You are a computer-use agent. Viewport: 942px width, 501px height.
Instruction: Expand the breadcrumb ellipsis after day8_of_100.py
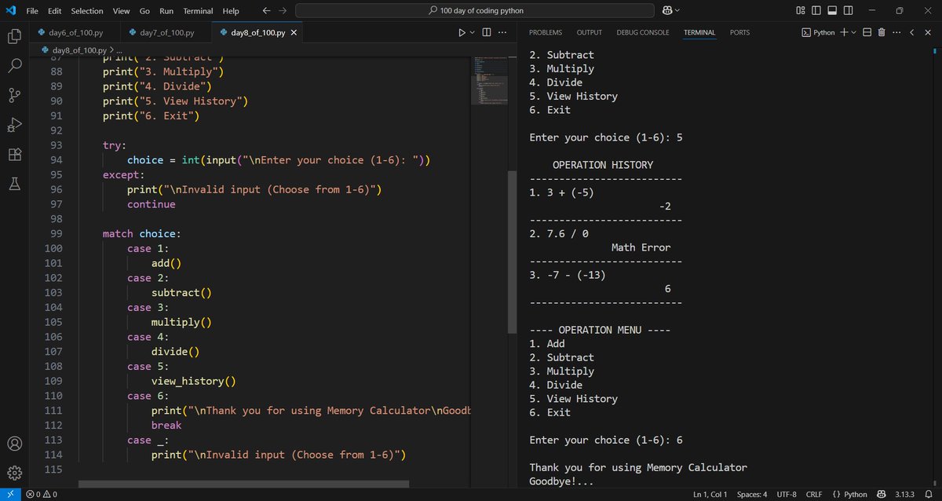coord(120,50)
